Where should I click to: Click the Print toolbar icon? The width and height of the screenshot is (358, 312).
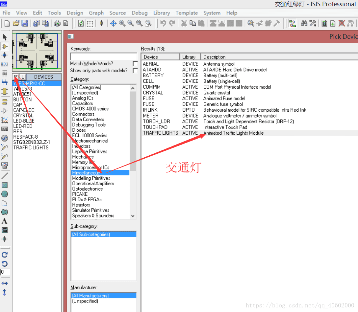(x=57, y=23)
